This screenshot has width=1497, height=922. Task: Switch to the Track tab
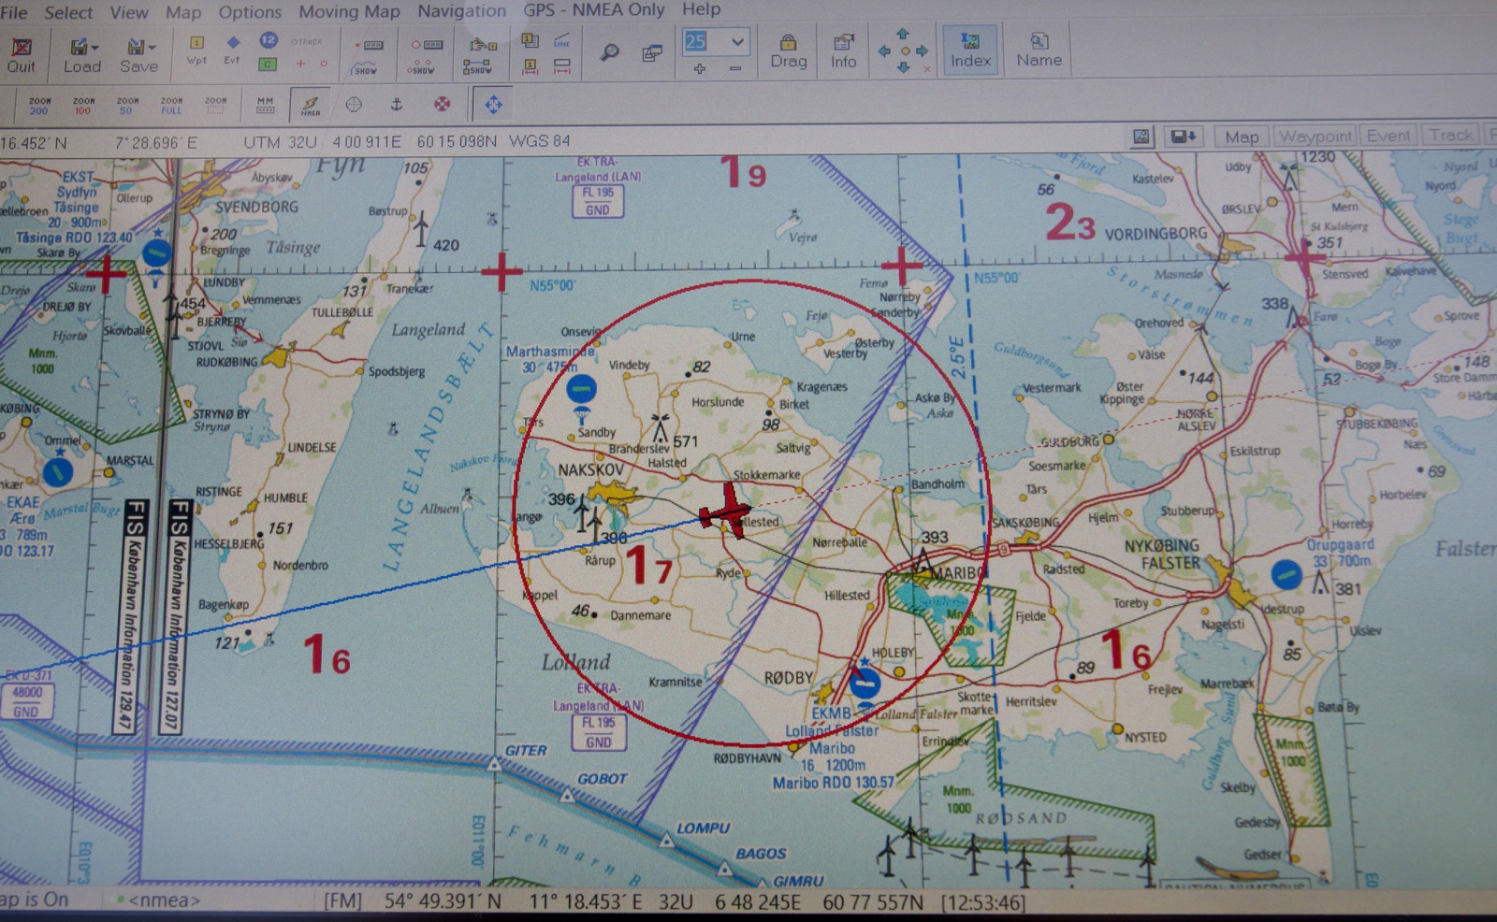pyautogui.click(x=1450, y=136)
